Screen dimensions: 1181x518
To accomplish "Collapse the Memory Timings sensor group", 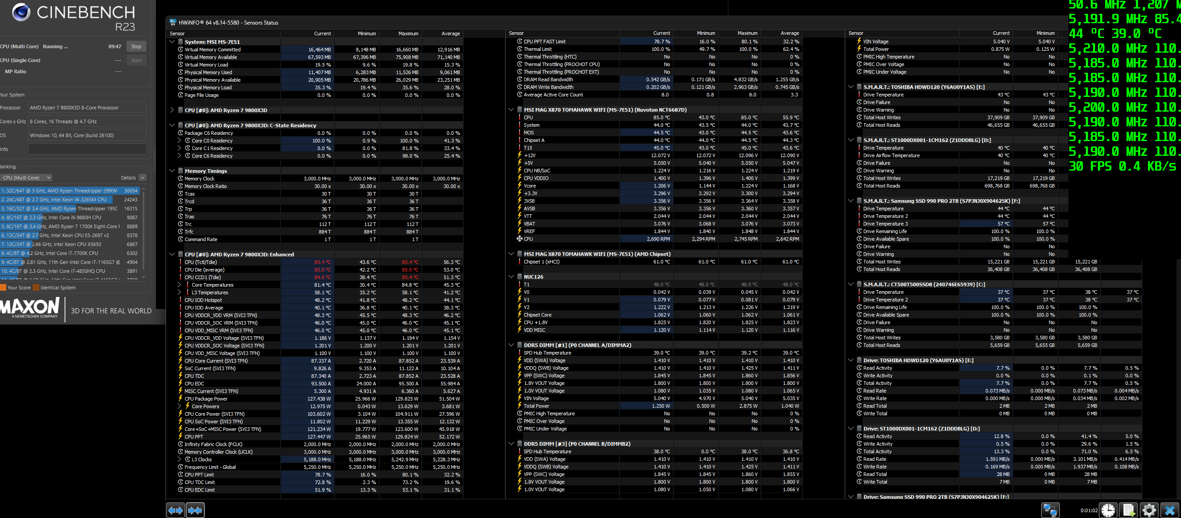I will pos(172,171).
